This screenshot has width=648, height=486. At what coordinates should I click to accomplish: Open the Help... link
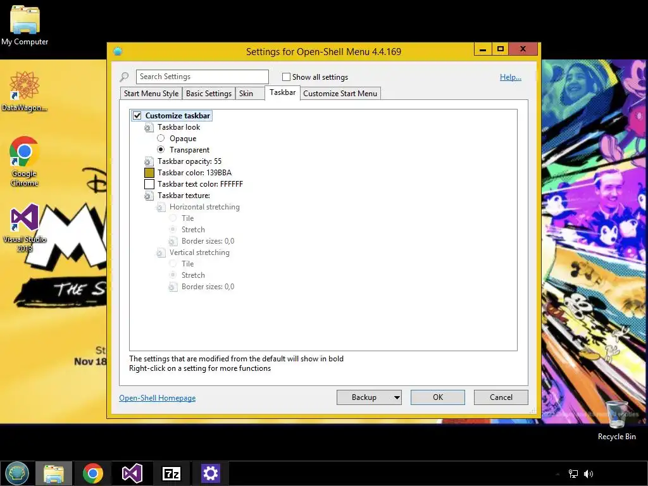(x=511, y=77)
